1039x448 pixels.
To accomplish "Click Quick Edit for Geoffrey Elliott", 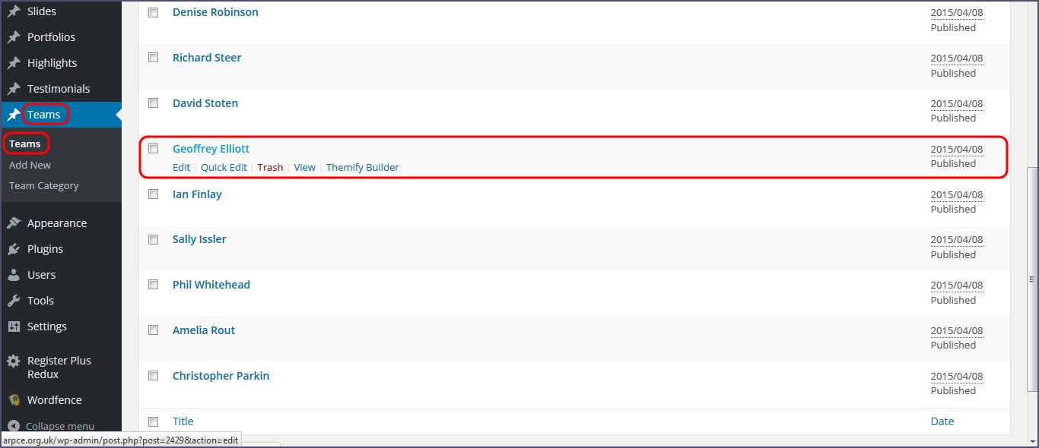I will (x=224, y=167).
